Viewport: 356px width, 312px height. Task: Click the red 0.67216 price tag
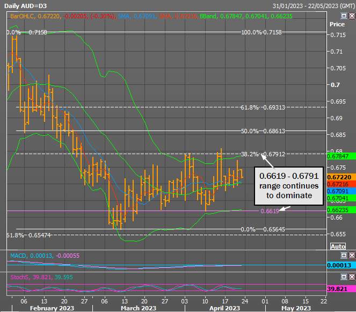coord(342,184)
